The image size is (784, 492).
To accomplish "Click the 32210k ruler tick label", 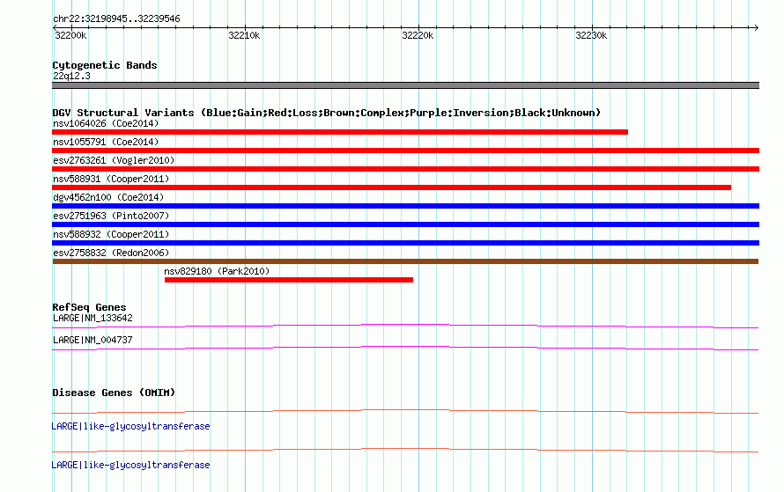I will click(244, 35).
